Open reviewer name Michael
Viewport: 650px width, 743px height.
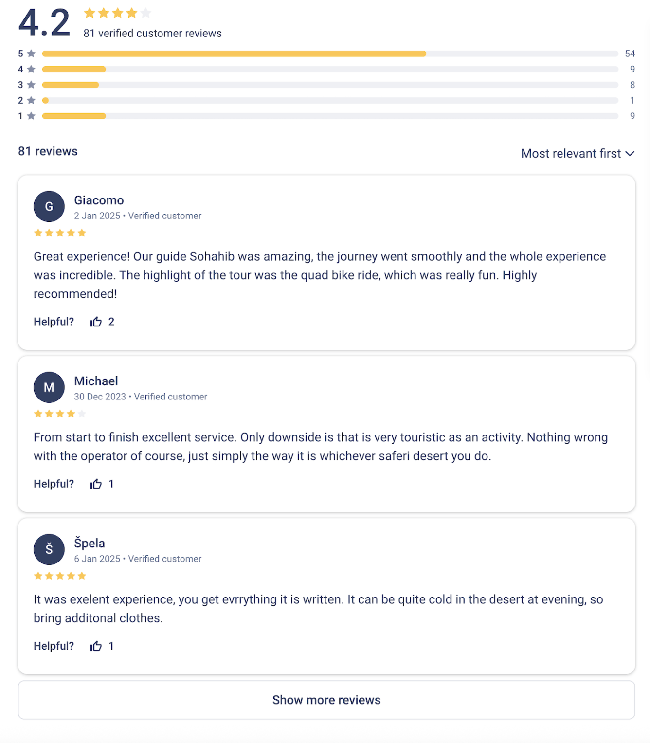pyautogui.click(x=96, y=381)
